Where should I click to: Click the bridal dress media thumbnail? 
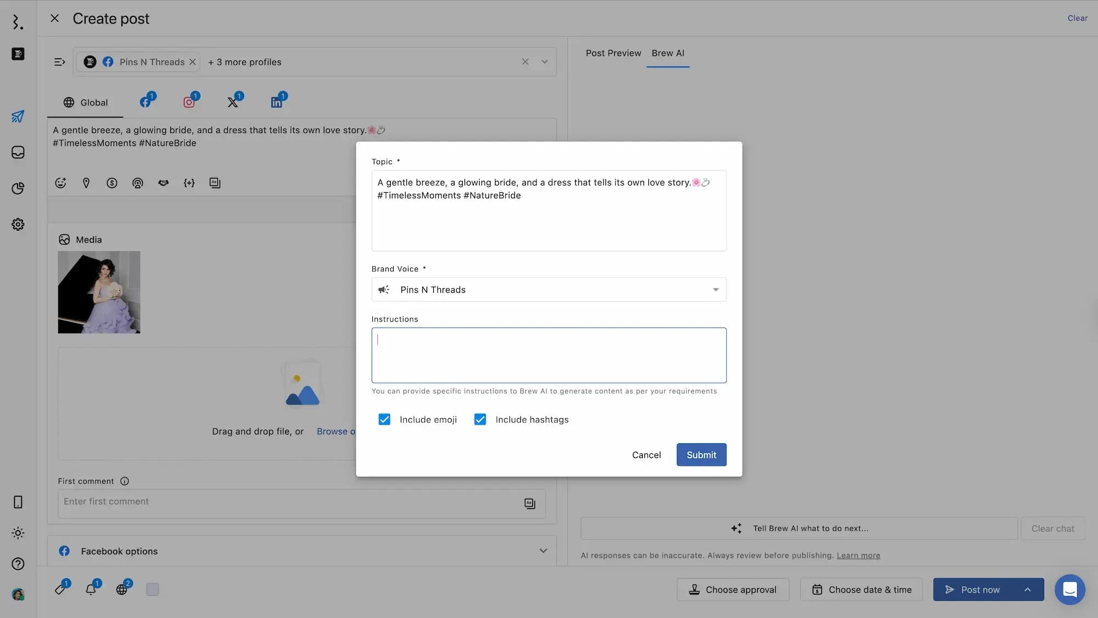click(99, 292)
